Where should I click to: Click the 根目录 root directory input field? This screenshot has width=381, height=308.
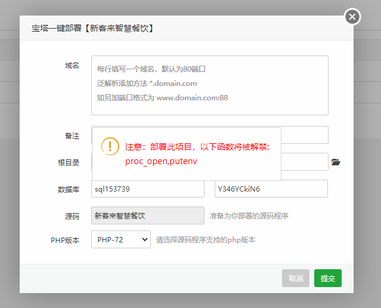click(x=305, y=162)
